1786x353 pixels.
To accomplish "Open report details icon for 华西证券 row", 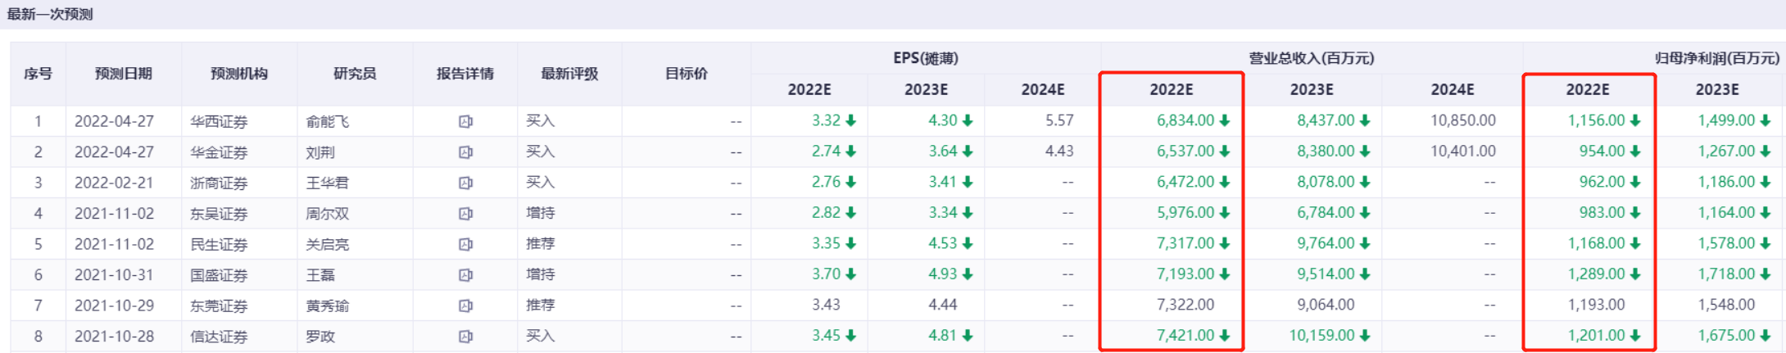I will point(465,121).
